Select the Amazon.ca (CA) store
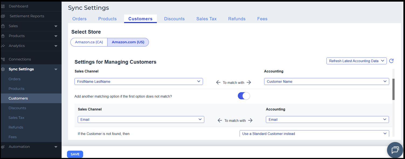 pos(89,42)
